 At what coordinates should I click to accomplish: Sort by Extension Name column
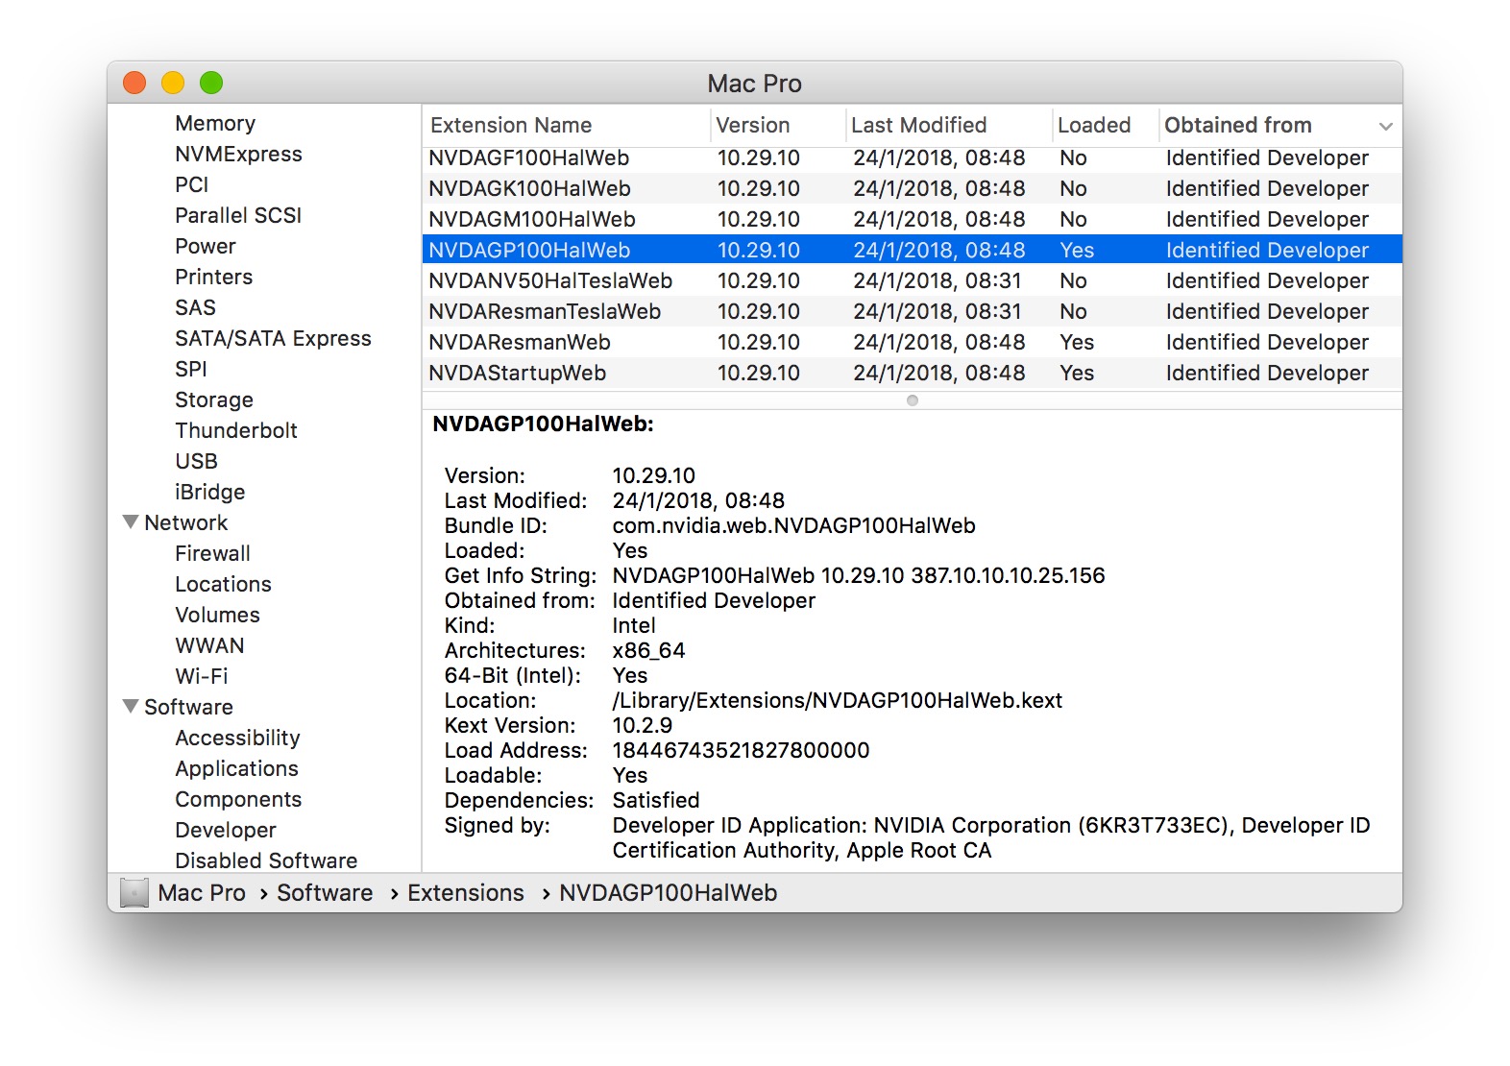click(x=565, y=125)
